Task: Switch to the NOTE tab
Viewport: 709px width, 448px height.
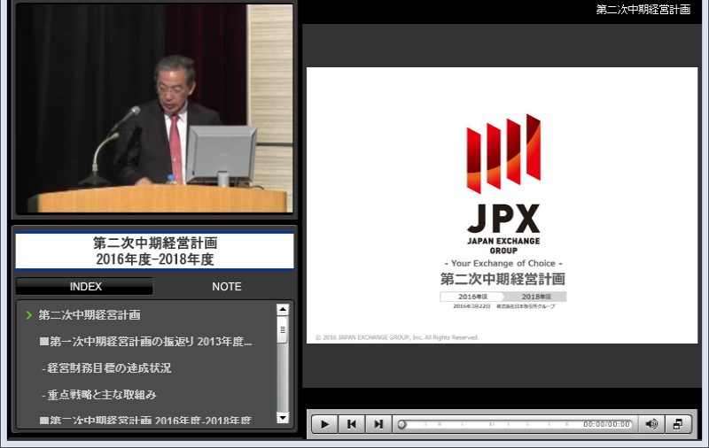Action: coord(227,286)
